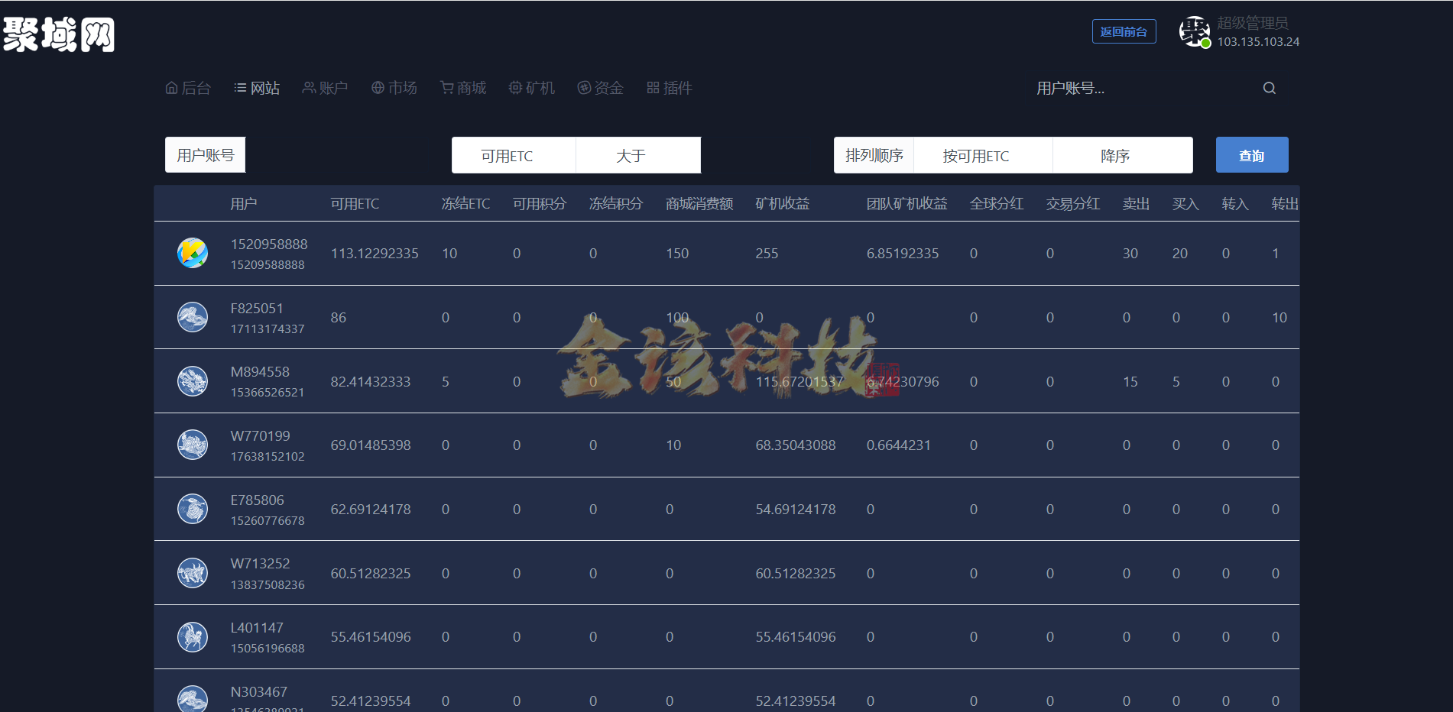Open the 后台 home section

[x=188, y=88]
